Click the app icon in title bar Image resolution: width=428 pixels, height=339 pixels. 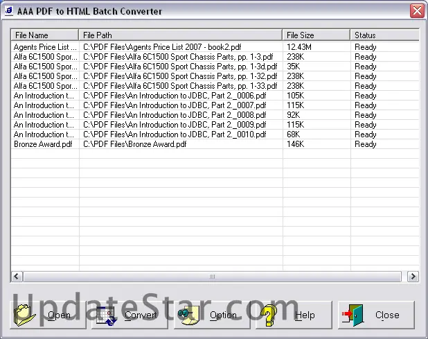pos(9,11)
